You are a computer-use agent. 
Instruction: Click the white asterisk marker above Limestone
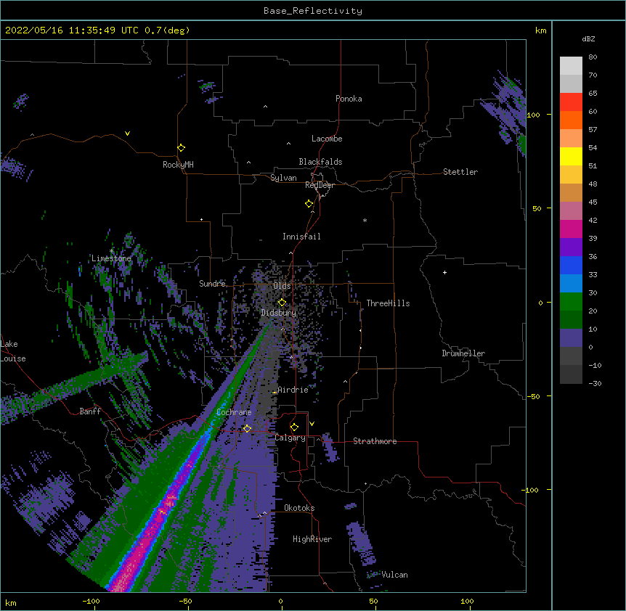111,251
